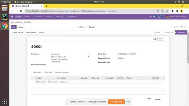
Task: Open Files from the Ubuntu dock
Action: point(5,8)
